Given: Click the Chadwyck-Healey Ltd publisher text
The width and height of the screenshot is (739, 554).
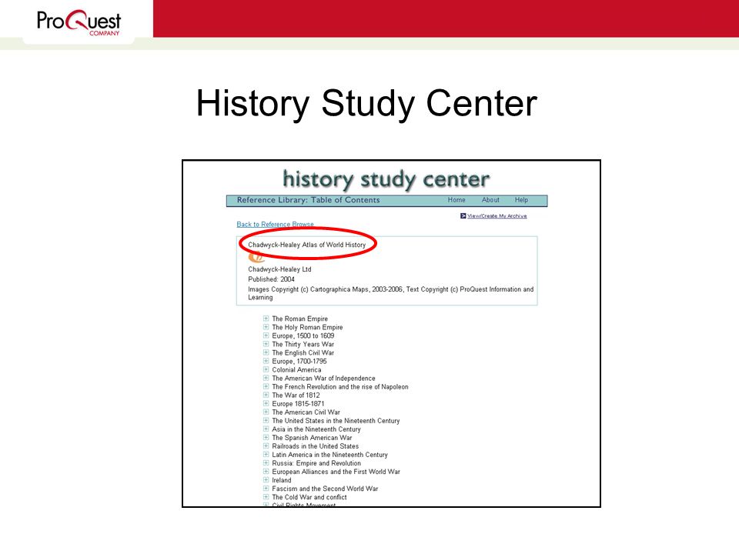Looking at the screenshot, I should [x=279, y=269].
